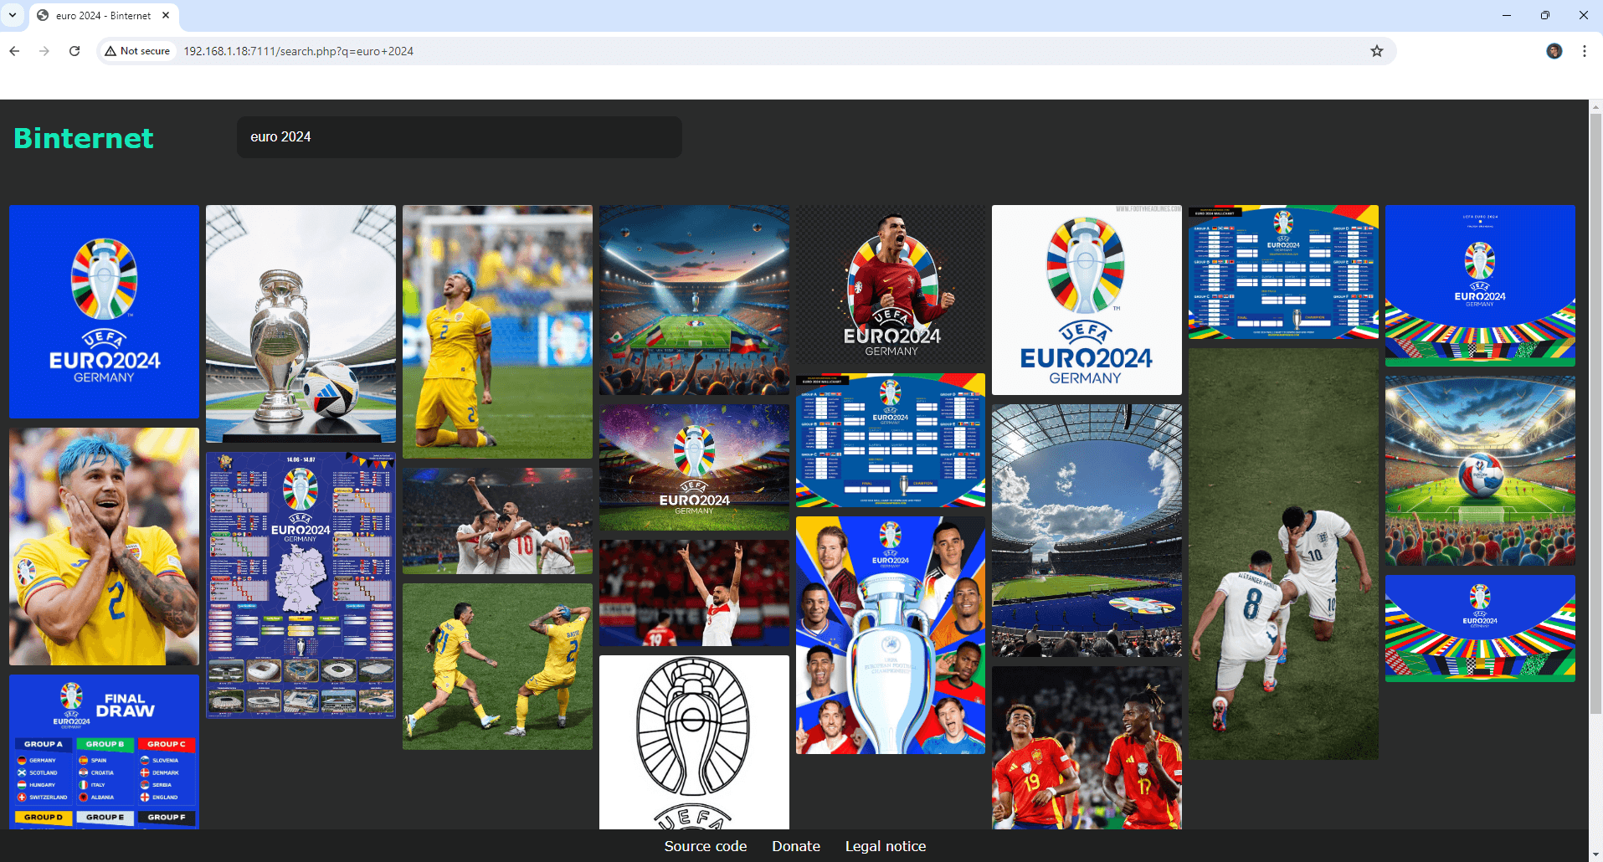1603x862 pixels.
Task: Open the Ronaldo EURO2024 Germany image
Action: [x=891, y=285]
